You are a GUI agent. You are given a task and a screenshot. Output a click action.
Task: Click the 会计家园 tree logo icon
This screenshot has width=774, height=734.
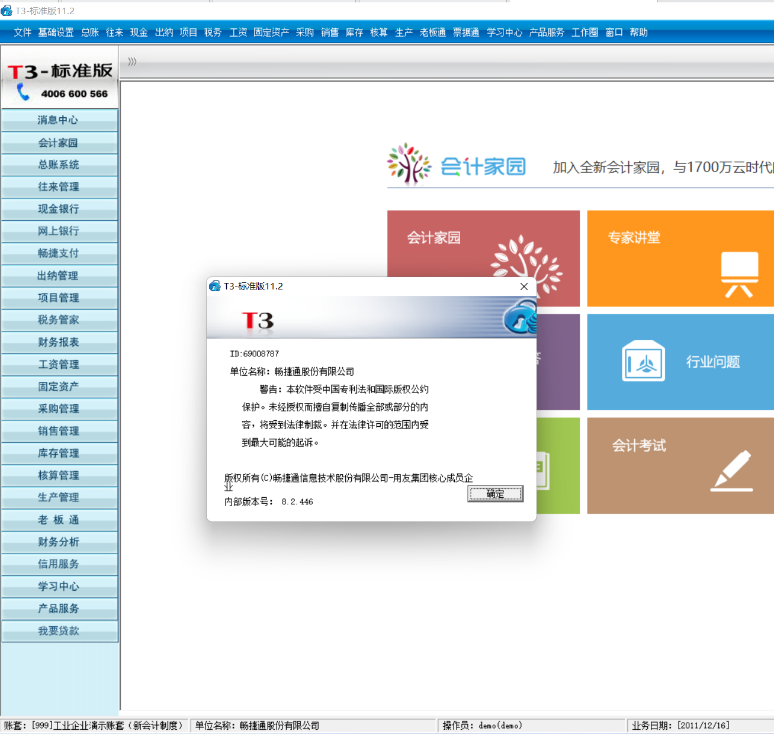pyautogui.click(x=409, y=164)
